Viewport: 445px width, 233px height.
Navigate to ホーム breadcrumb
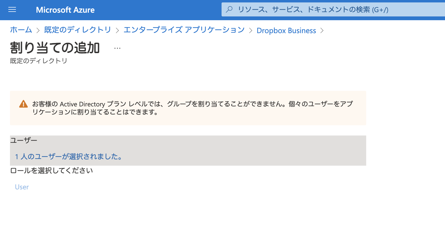[x=21, y=30]
